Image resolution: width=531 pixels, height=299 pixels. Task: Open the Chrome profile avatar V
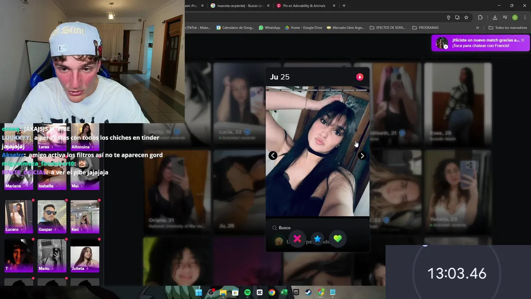click(515, 17)
